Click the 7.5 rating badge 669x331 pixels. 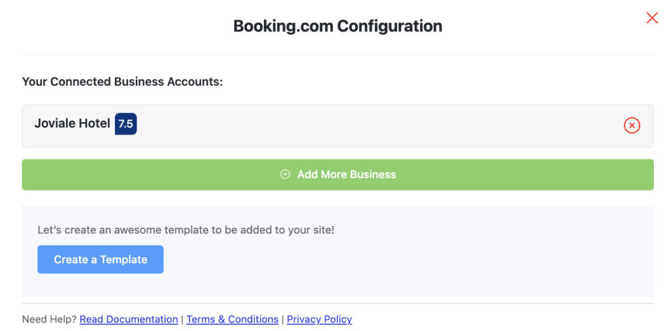125,124
